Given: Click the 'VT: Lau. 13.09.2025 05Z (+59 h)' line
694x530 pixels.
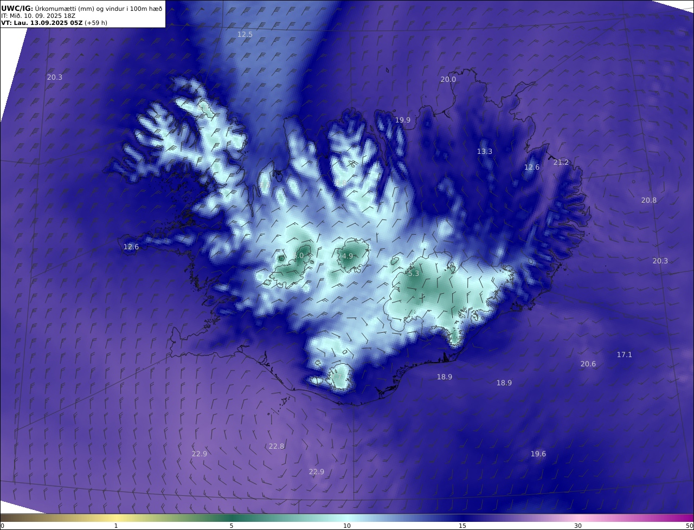Looking at the screenshot, I should point(54,23).
